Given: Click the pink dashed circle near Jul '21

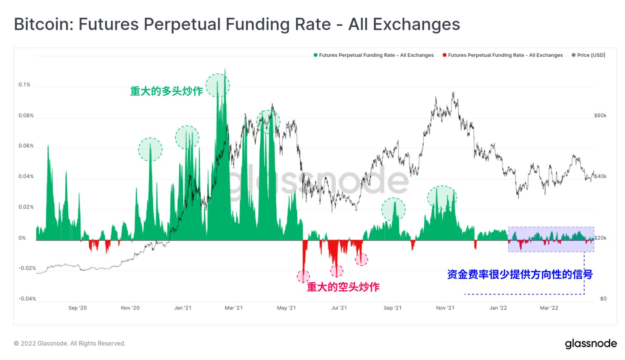Looking at the screenshot, I should pyautogui.click(x=337, y=271).
